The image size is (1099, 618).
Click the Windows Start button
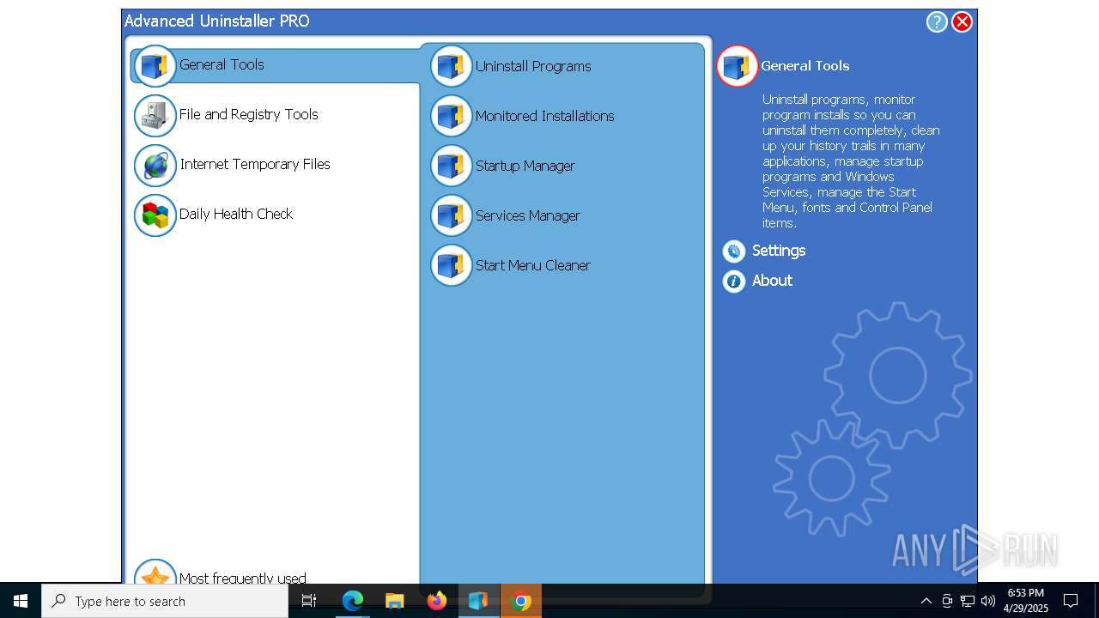tap(21, 601)
